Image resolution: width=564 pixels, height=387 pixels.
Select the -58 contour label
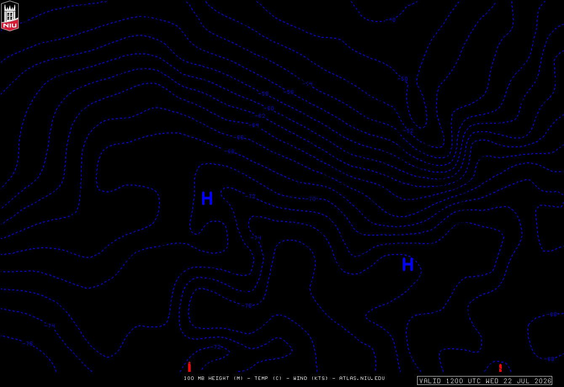263,93
